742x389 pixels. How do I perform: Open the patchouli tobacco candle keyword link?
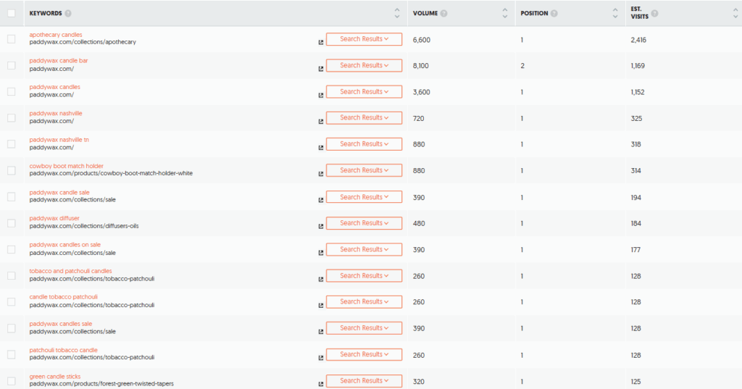pyautogui.click(x=64, y=350)
